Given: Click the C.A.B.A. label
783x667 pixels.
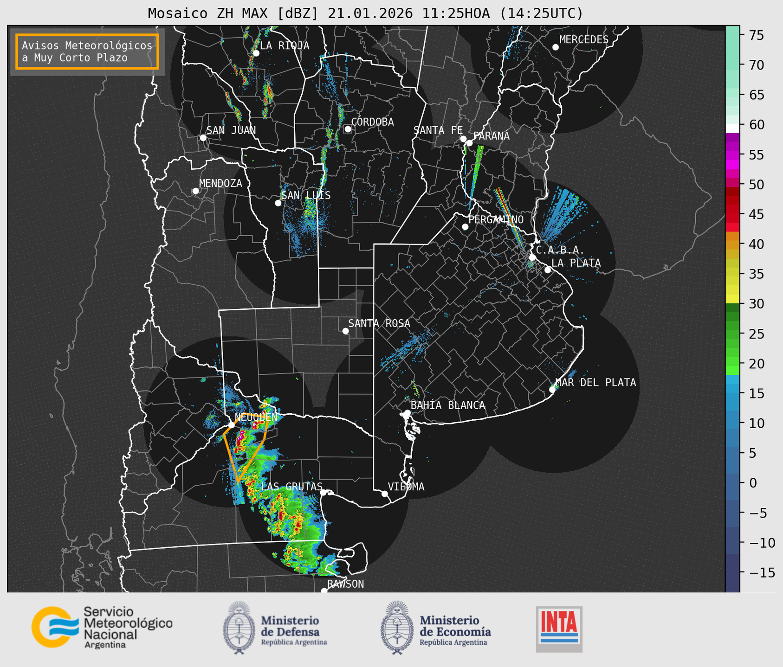Looking at the screenshot, I should coord(560,250).
